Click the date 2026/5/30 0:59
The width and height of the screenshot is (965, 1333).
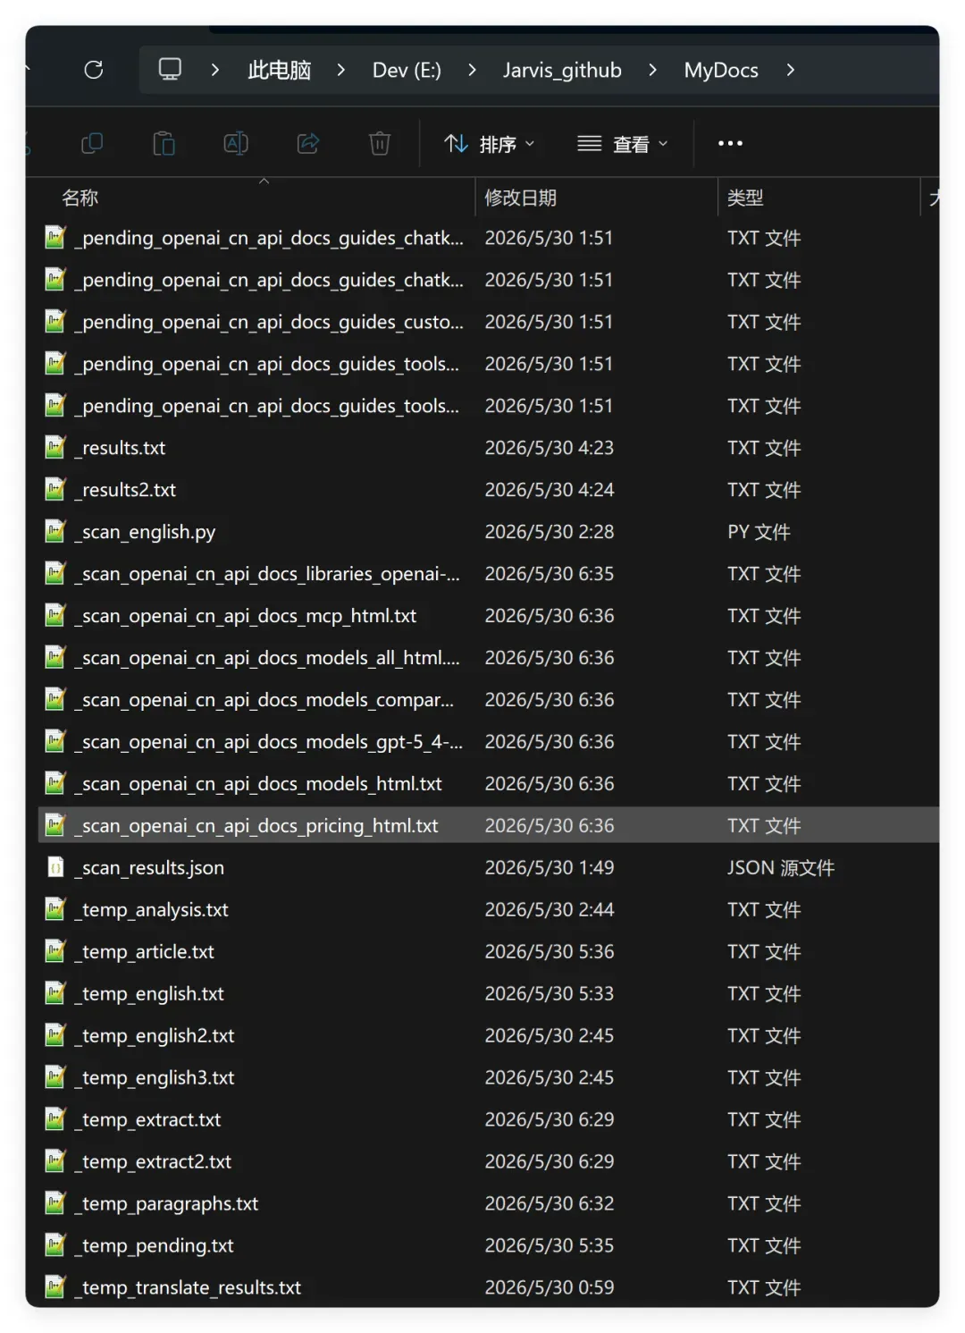coord(549,1287)
